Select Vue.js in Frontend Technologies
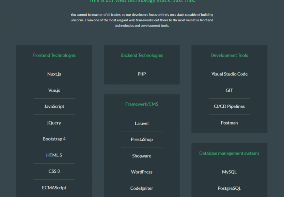The width and height of the screenshot is (284, 197). 54,90
